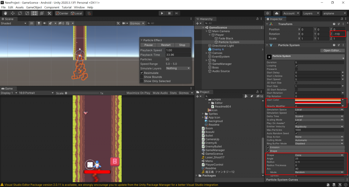
Task: Uncheck Resimulate in Particle Effect
Action: coord(141,73)
